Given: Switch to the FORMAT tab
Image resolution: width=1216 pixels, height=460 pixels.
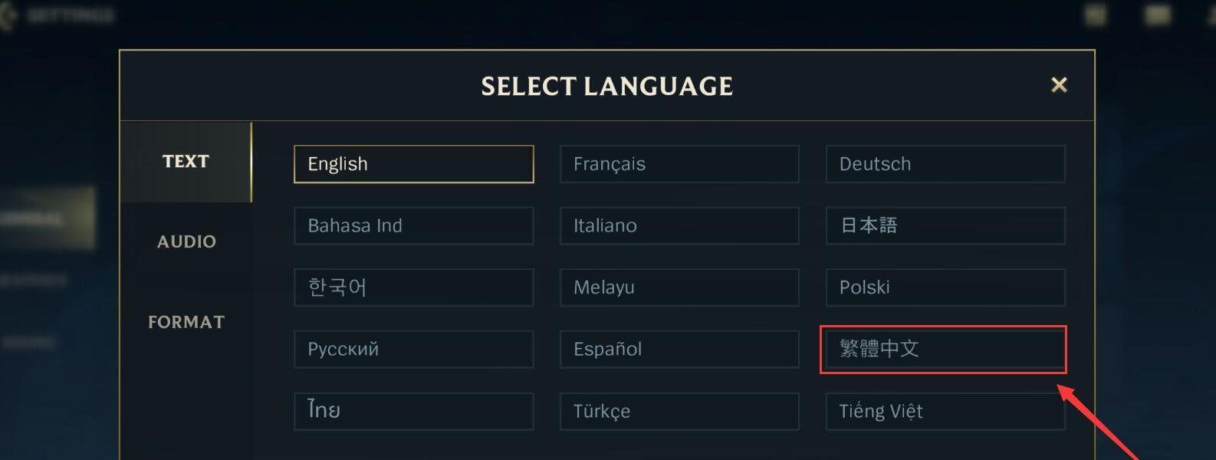Looking at the screenshot, I should point(186,322).
